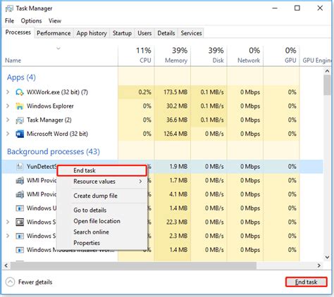Click the Windows Modules Installer icon
Viewport: 334px width, 297px height.
coord(20,250)
